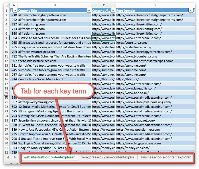The image size is (199, 169).
Task: Click the http://money.cn Content URL cell
Action: click(x=104, y=148)
